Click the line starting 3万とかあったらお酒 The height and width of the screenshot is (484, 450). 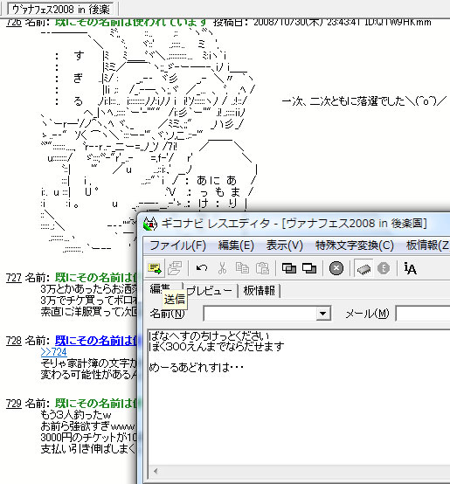pyautogui.click(x=88, y=289)
